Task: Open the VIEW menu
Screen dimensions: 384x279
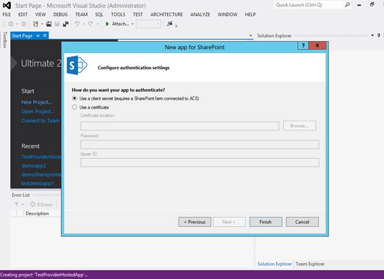Action: (40, 15)
